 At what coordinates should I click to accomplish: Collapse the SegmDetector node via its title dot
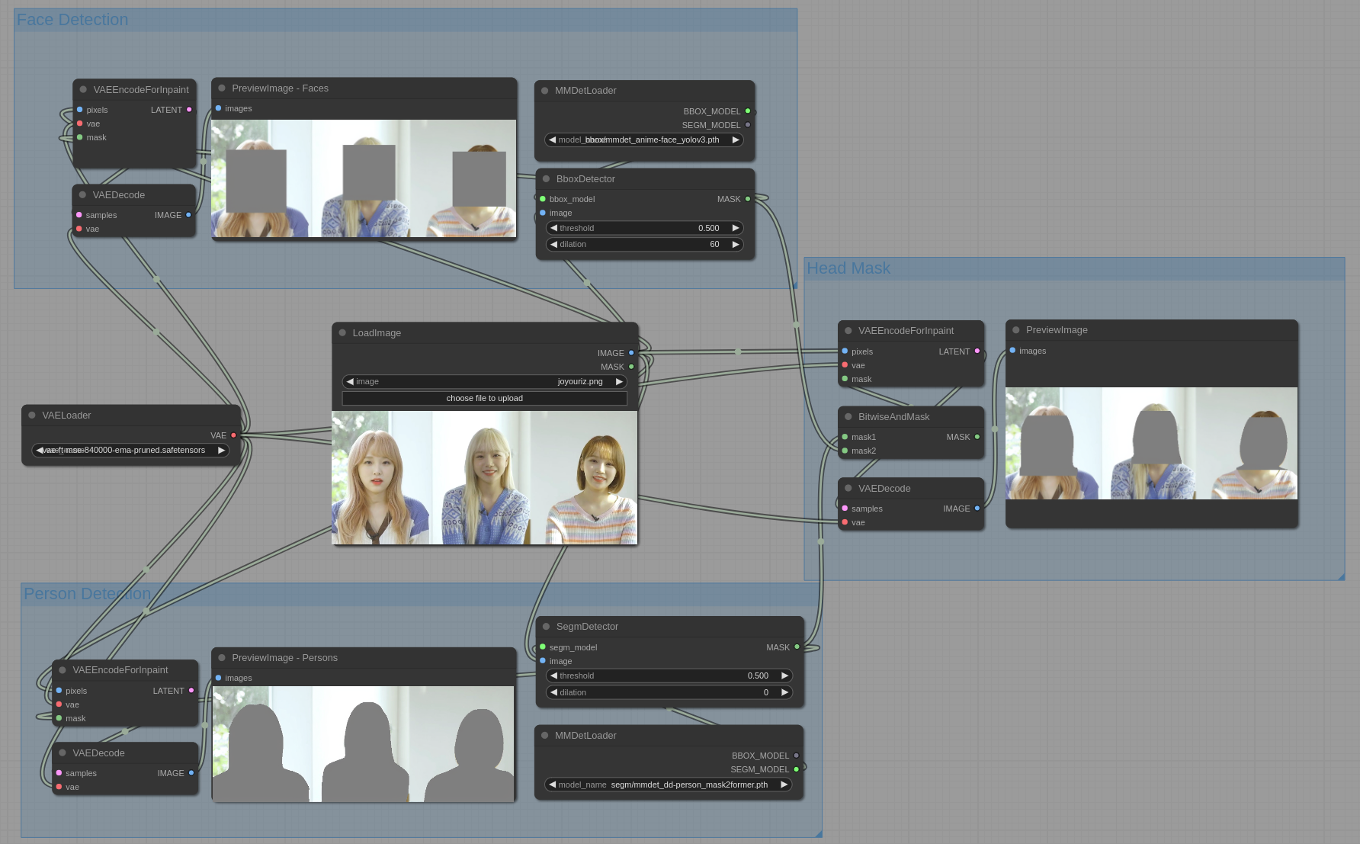[546, 627]
